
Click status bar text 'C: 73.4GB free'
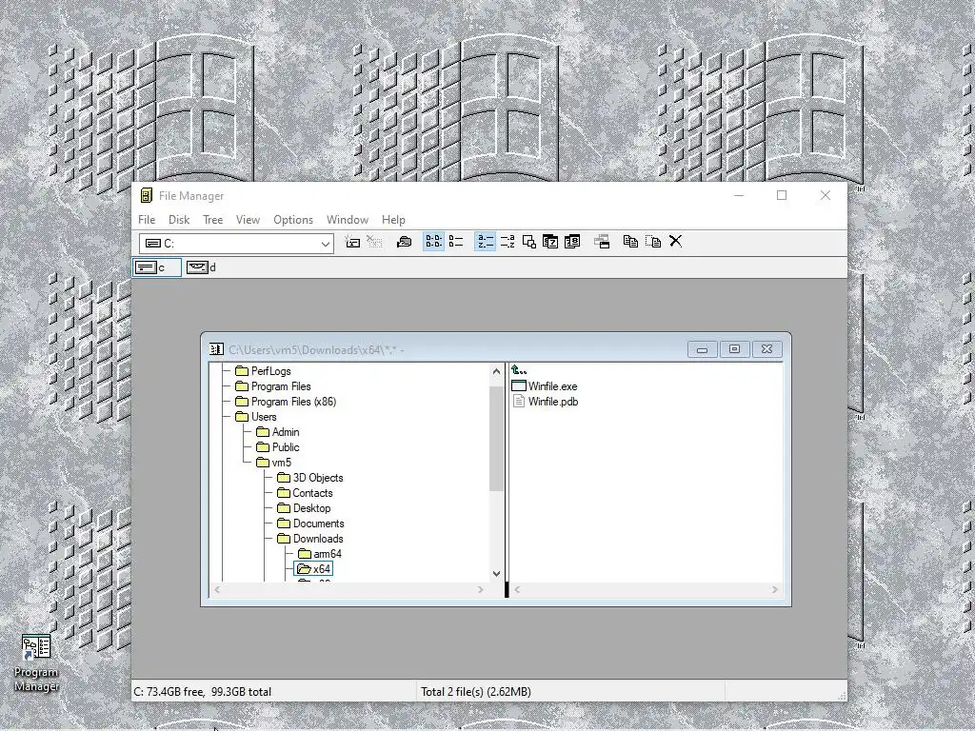pyautogui.click(x=169, y=692)
